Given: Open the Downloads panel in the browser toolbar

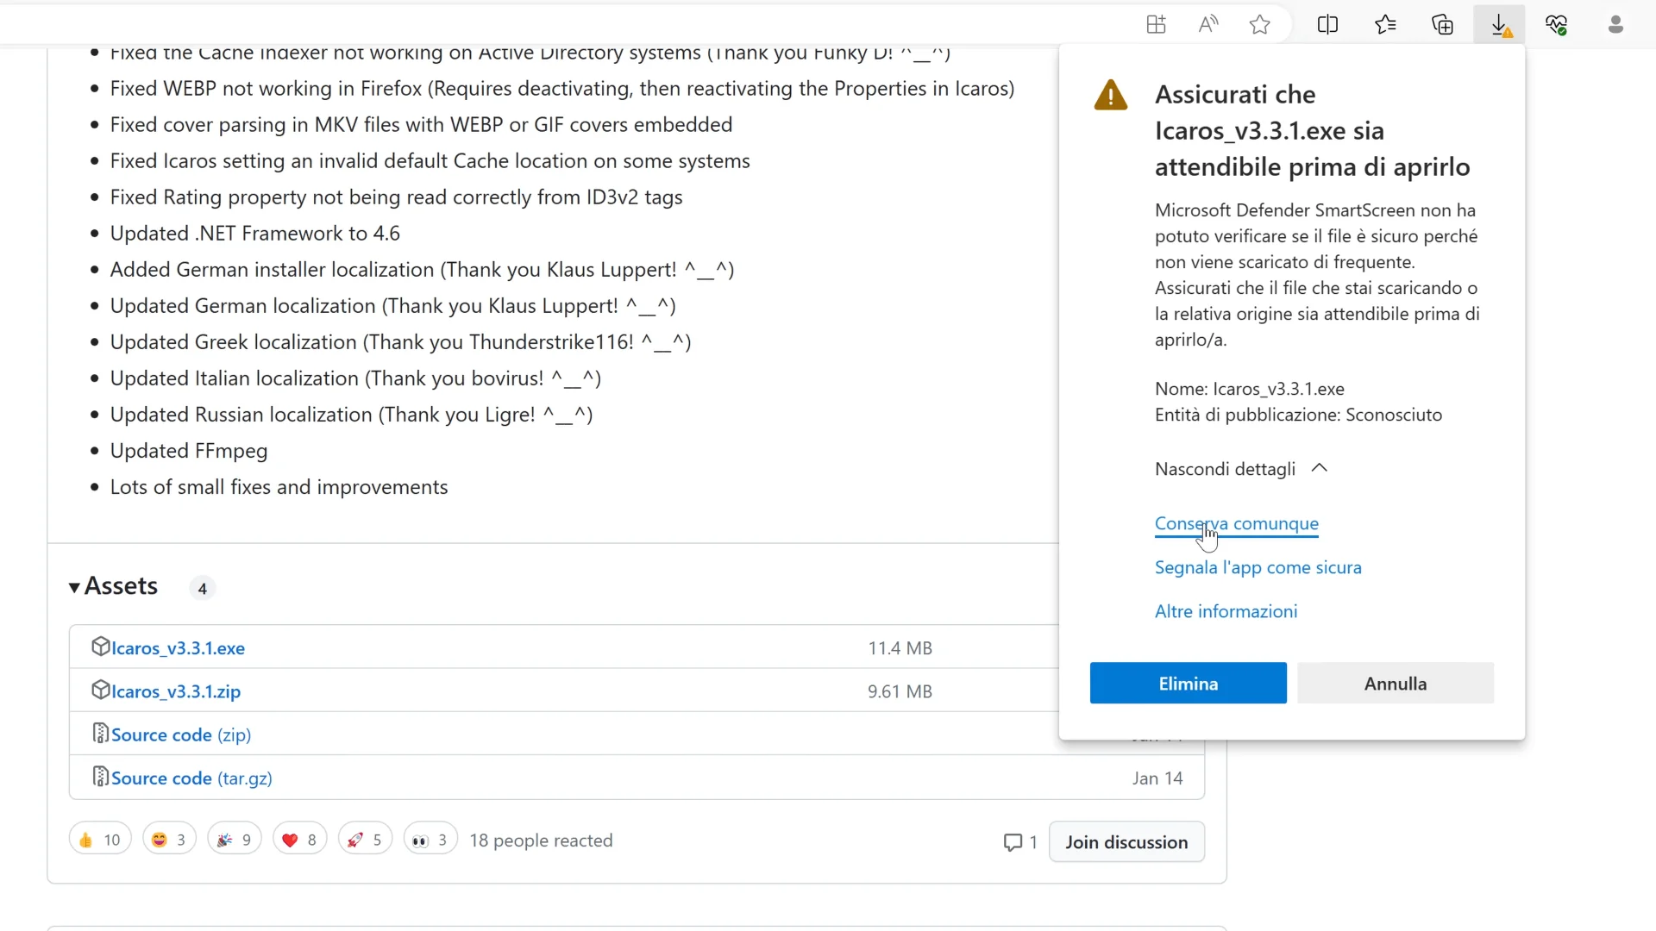Looking at the screenshot, I should pyautogui.click(x=1501, y=24).
